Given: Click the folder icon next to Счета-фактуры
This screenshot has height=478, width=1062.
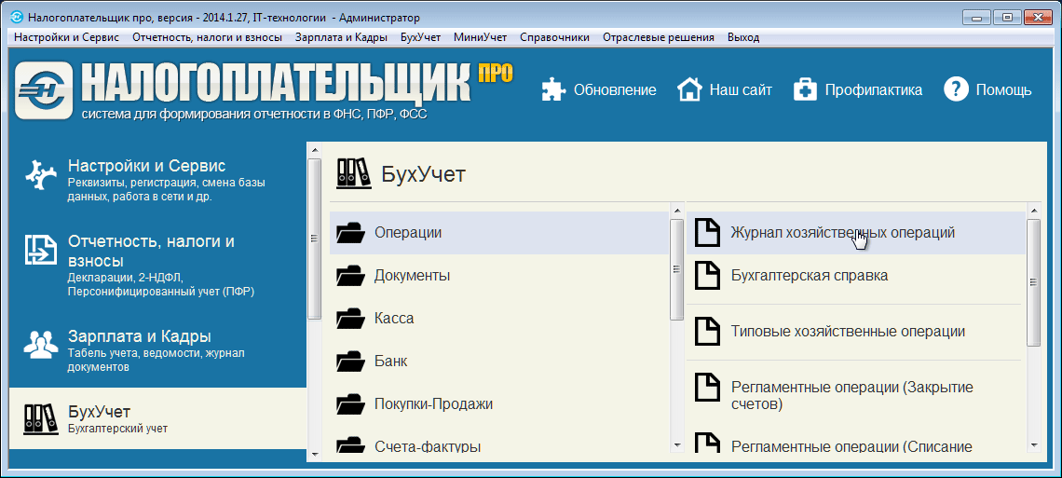Looking at the screenshot, I should pos(350,446).
